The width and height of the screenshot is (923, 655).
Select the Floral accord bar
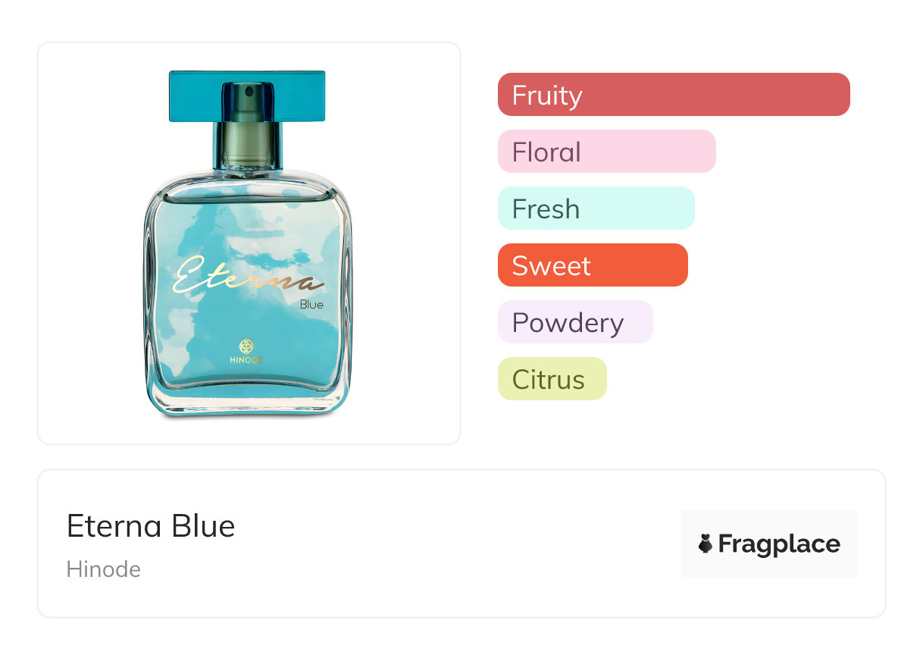(606, 152)
